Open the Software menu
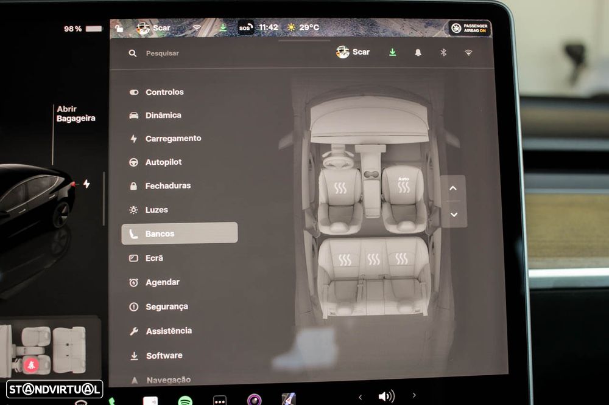 (x=156, y=356)
